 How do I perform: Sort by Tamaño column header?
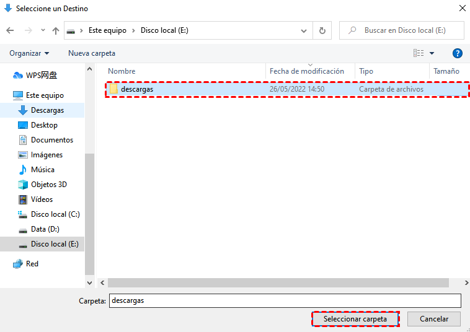446,71
